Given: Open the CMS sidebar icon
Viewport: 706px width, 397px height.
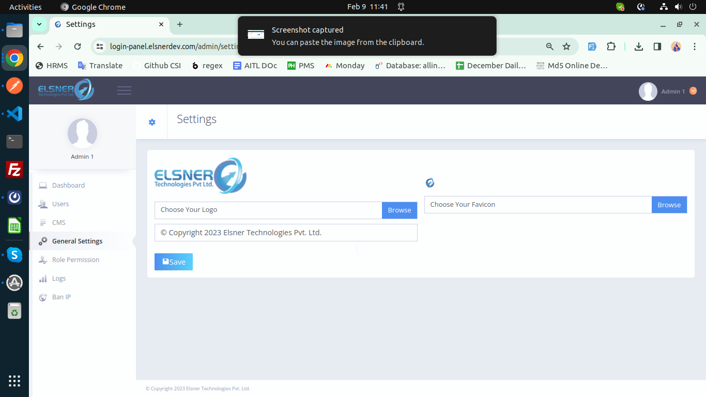Looking at the screenshot, I should click(x=42, y=222).
